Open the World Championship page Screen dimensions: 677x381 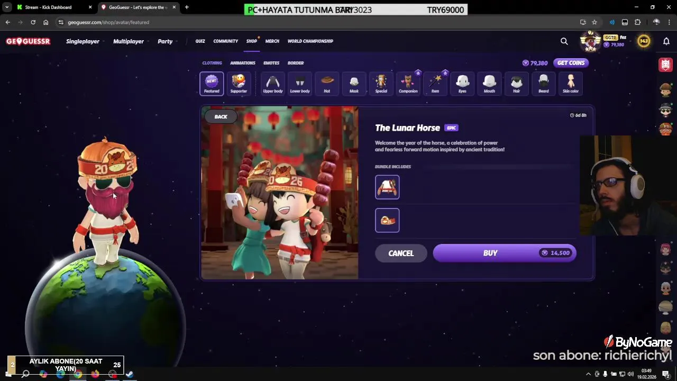point(310,41)
